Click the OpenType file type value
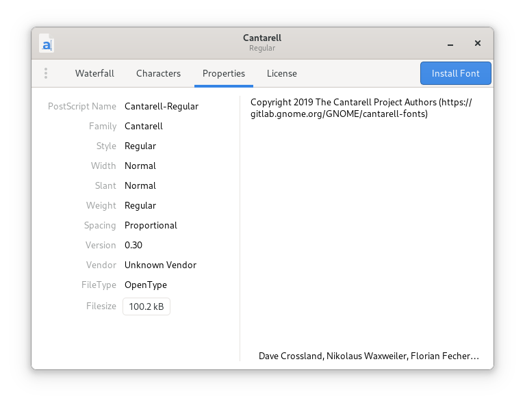The width and height of the screenshot is (525, 405). [x=146, y=285]
